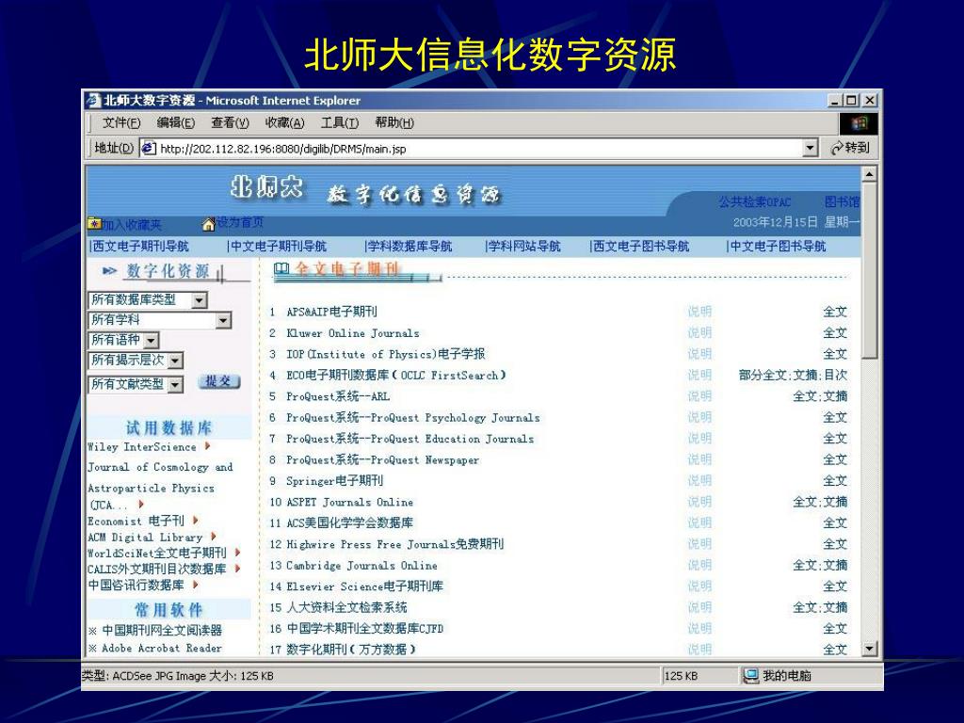Open the 工具(T) menu
Viewport: 964px width, 723px height.
tap(339, 123)
